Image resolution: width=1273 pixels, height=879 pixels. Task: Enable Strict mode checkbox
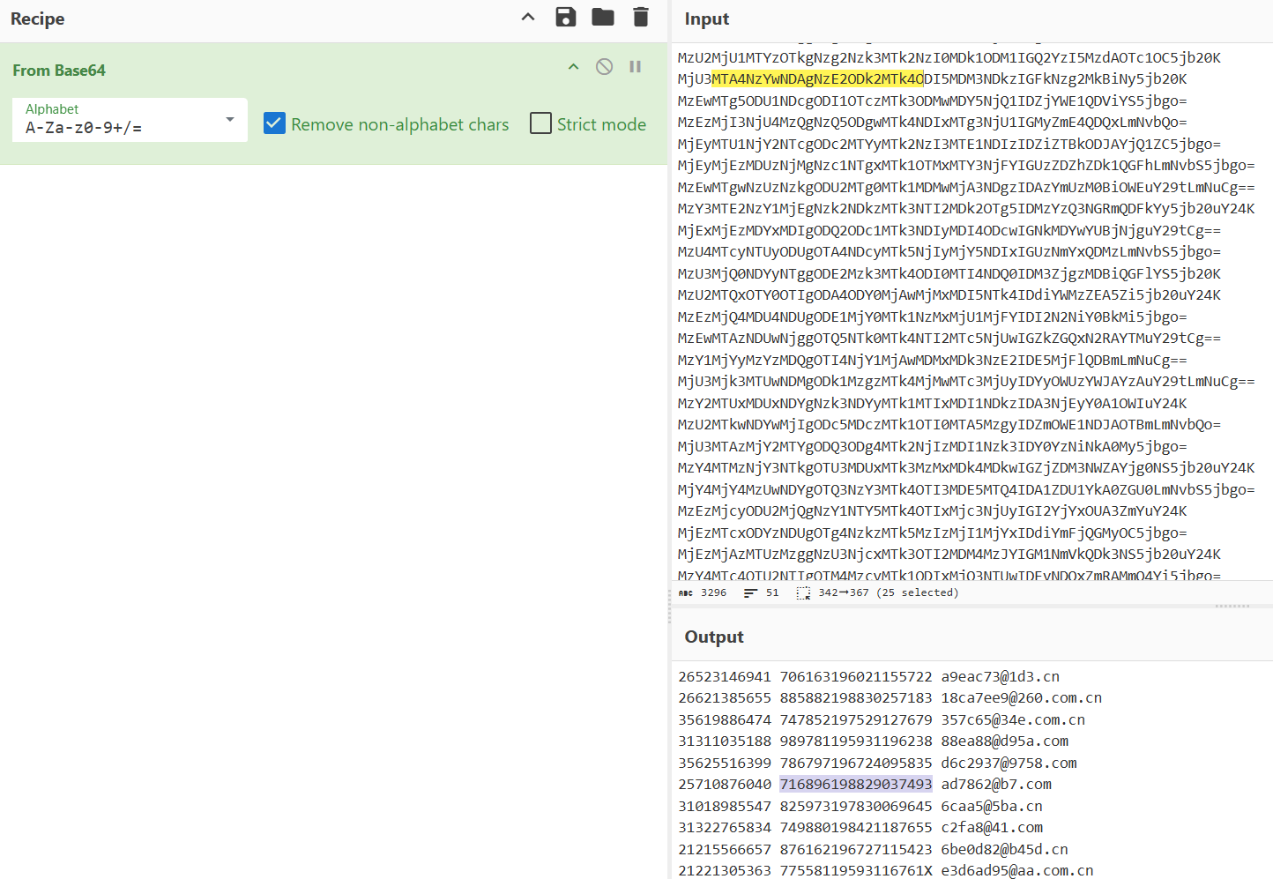pyautogui.click(x=540, y=123)
